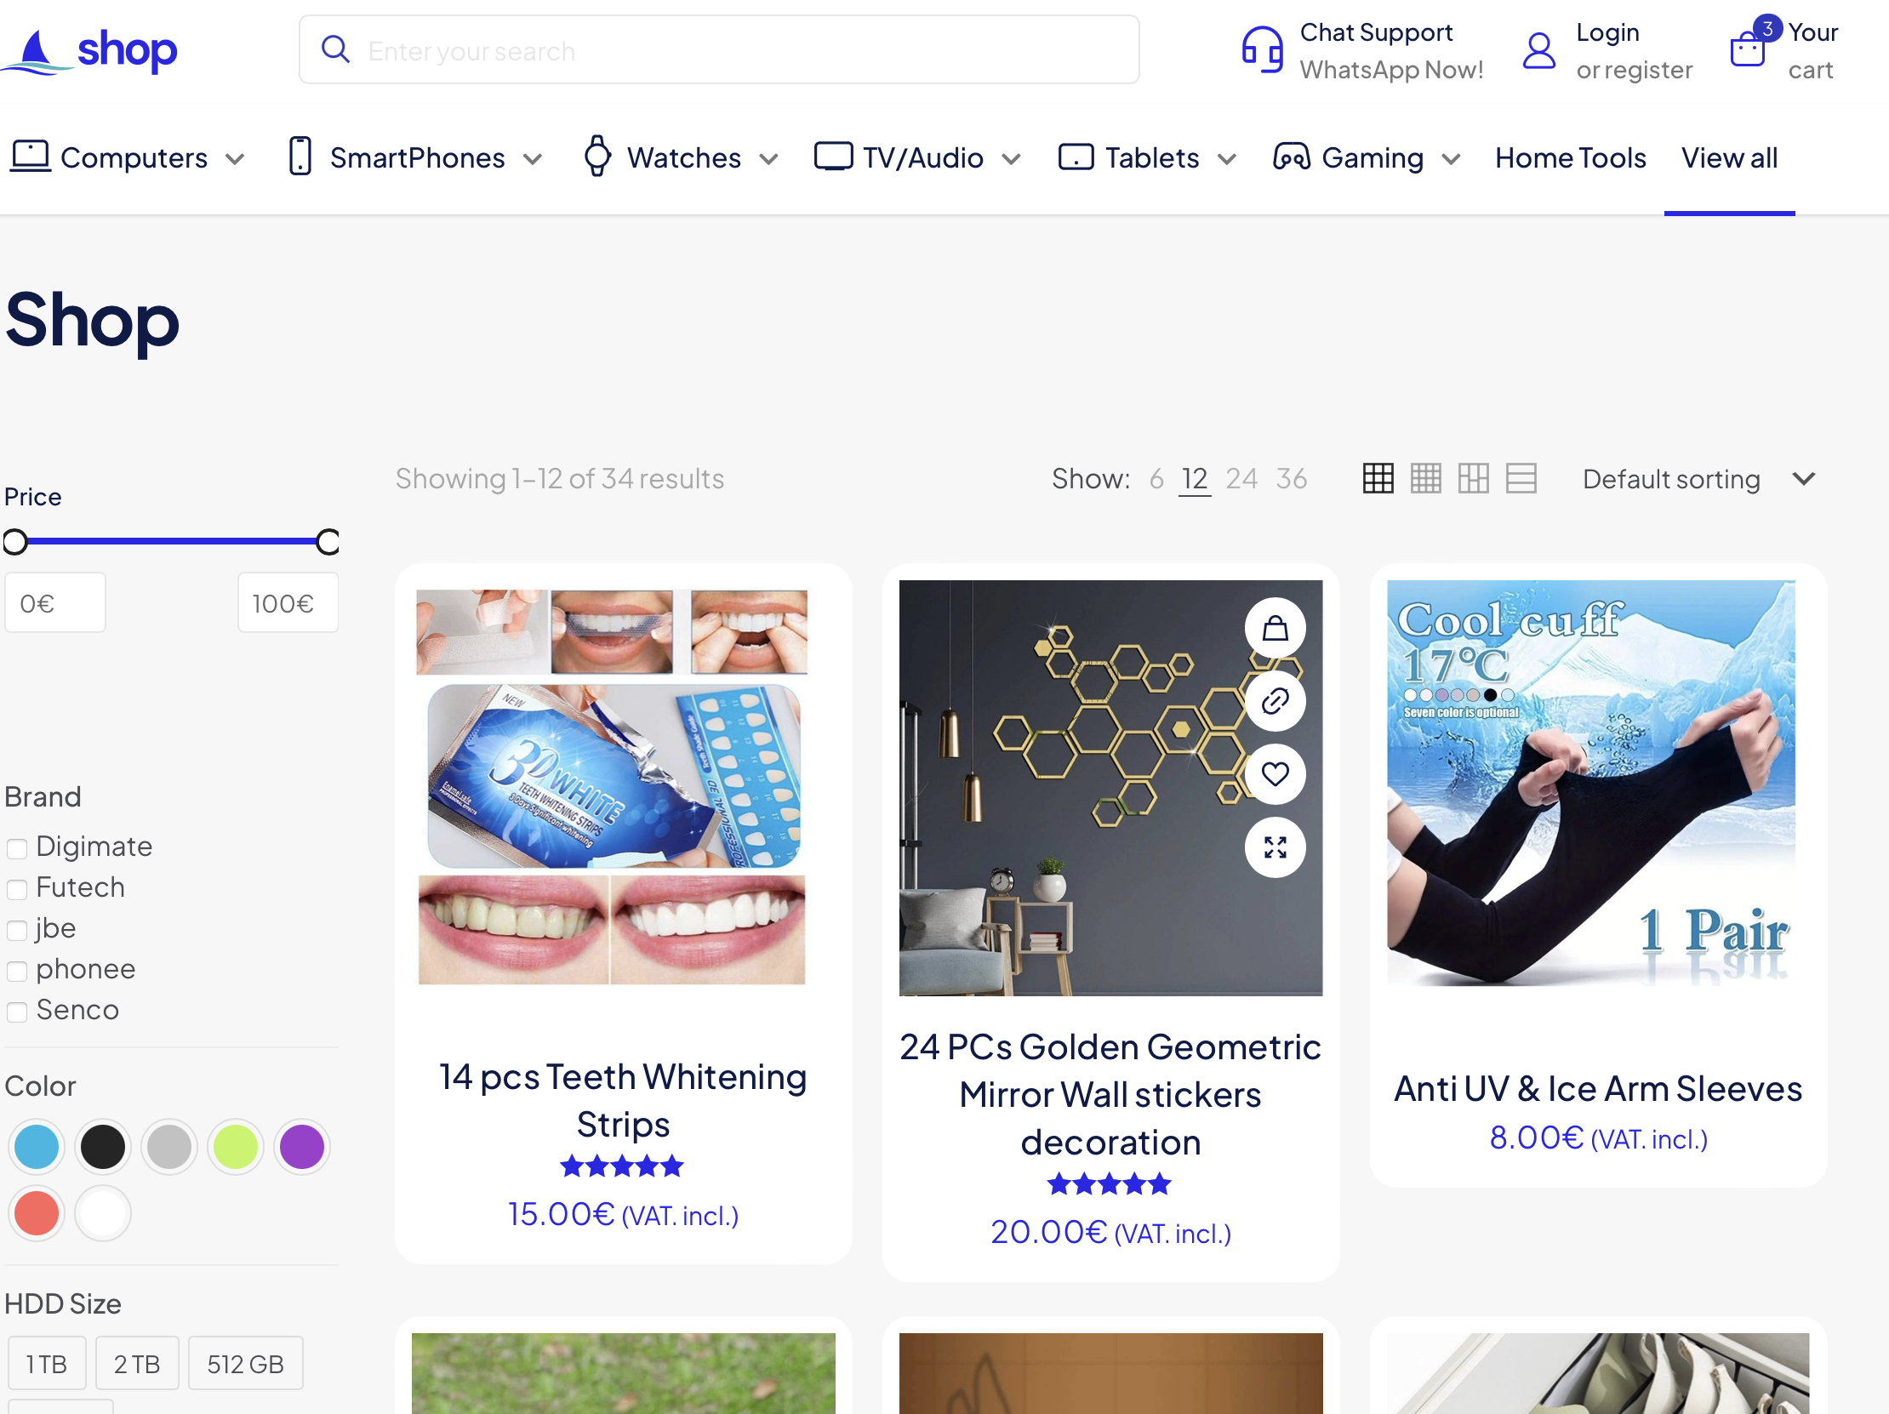Click the user login account icon
The image size is (1889, 1414).
pyautogui.click(x=1543, y=50)
